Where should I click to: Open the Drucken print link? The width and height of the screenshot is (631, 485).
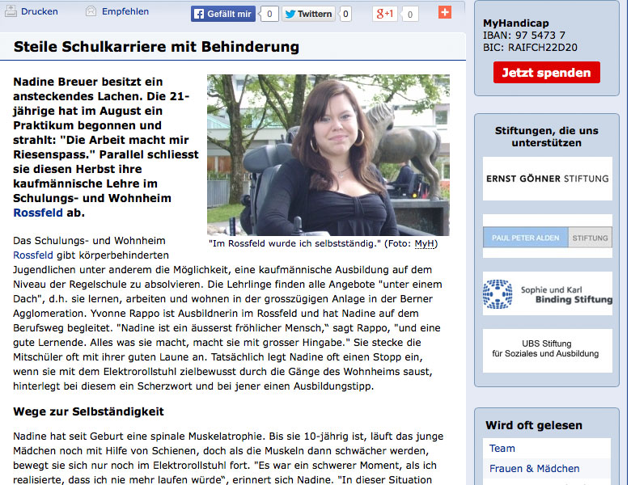pos(40,11)
